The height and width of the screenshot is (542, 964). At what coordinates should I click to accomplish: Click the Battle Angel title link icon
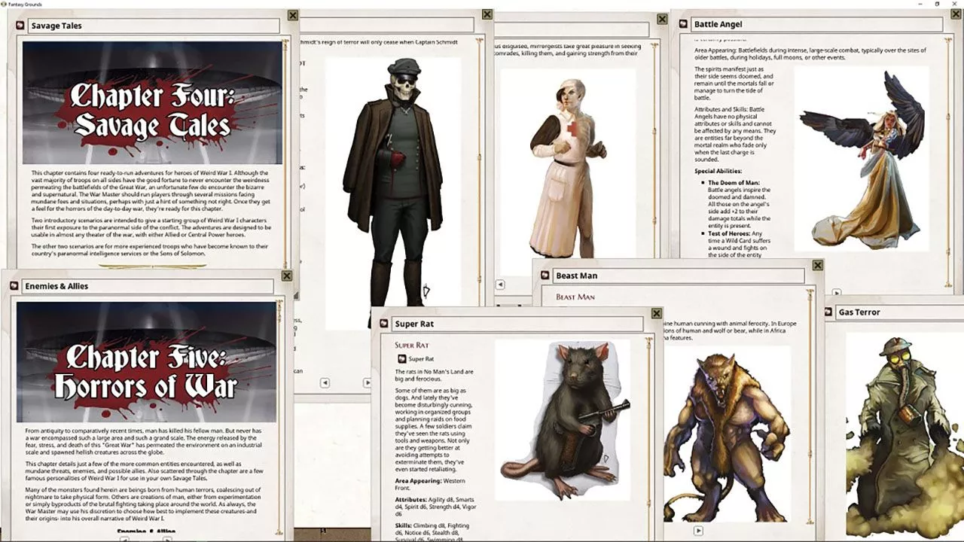683,24
